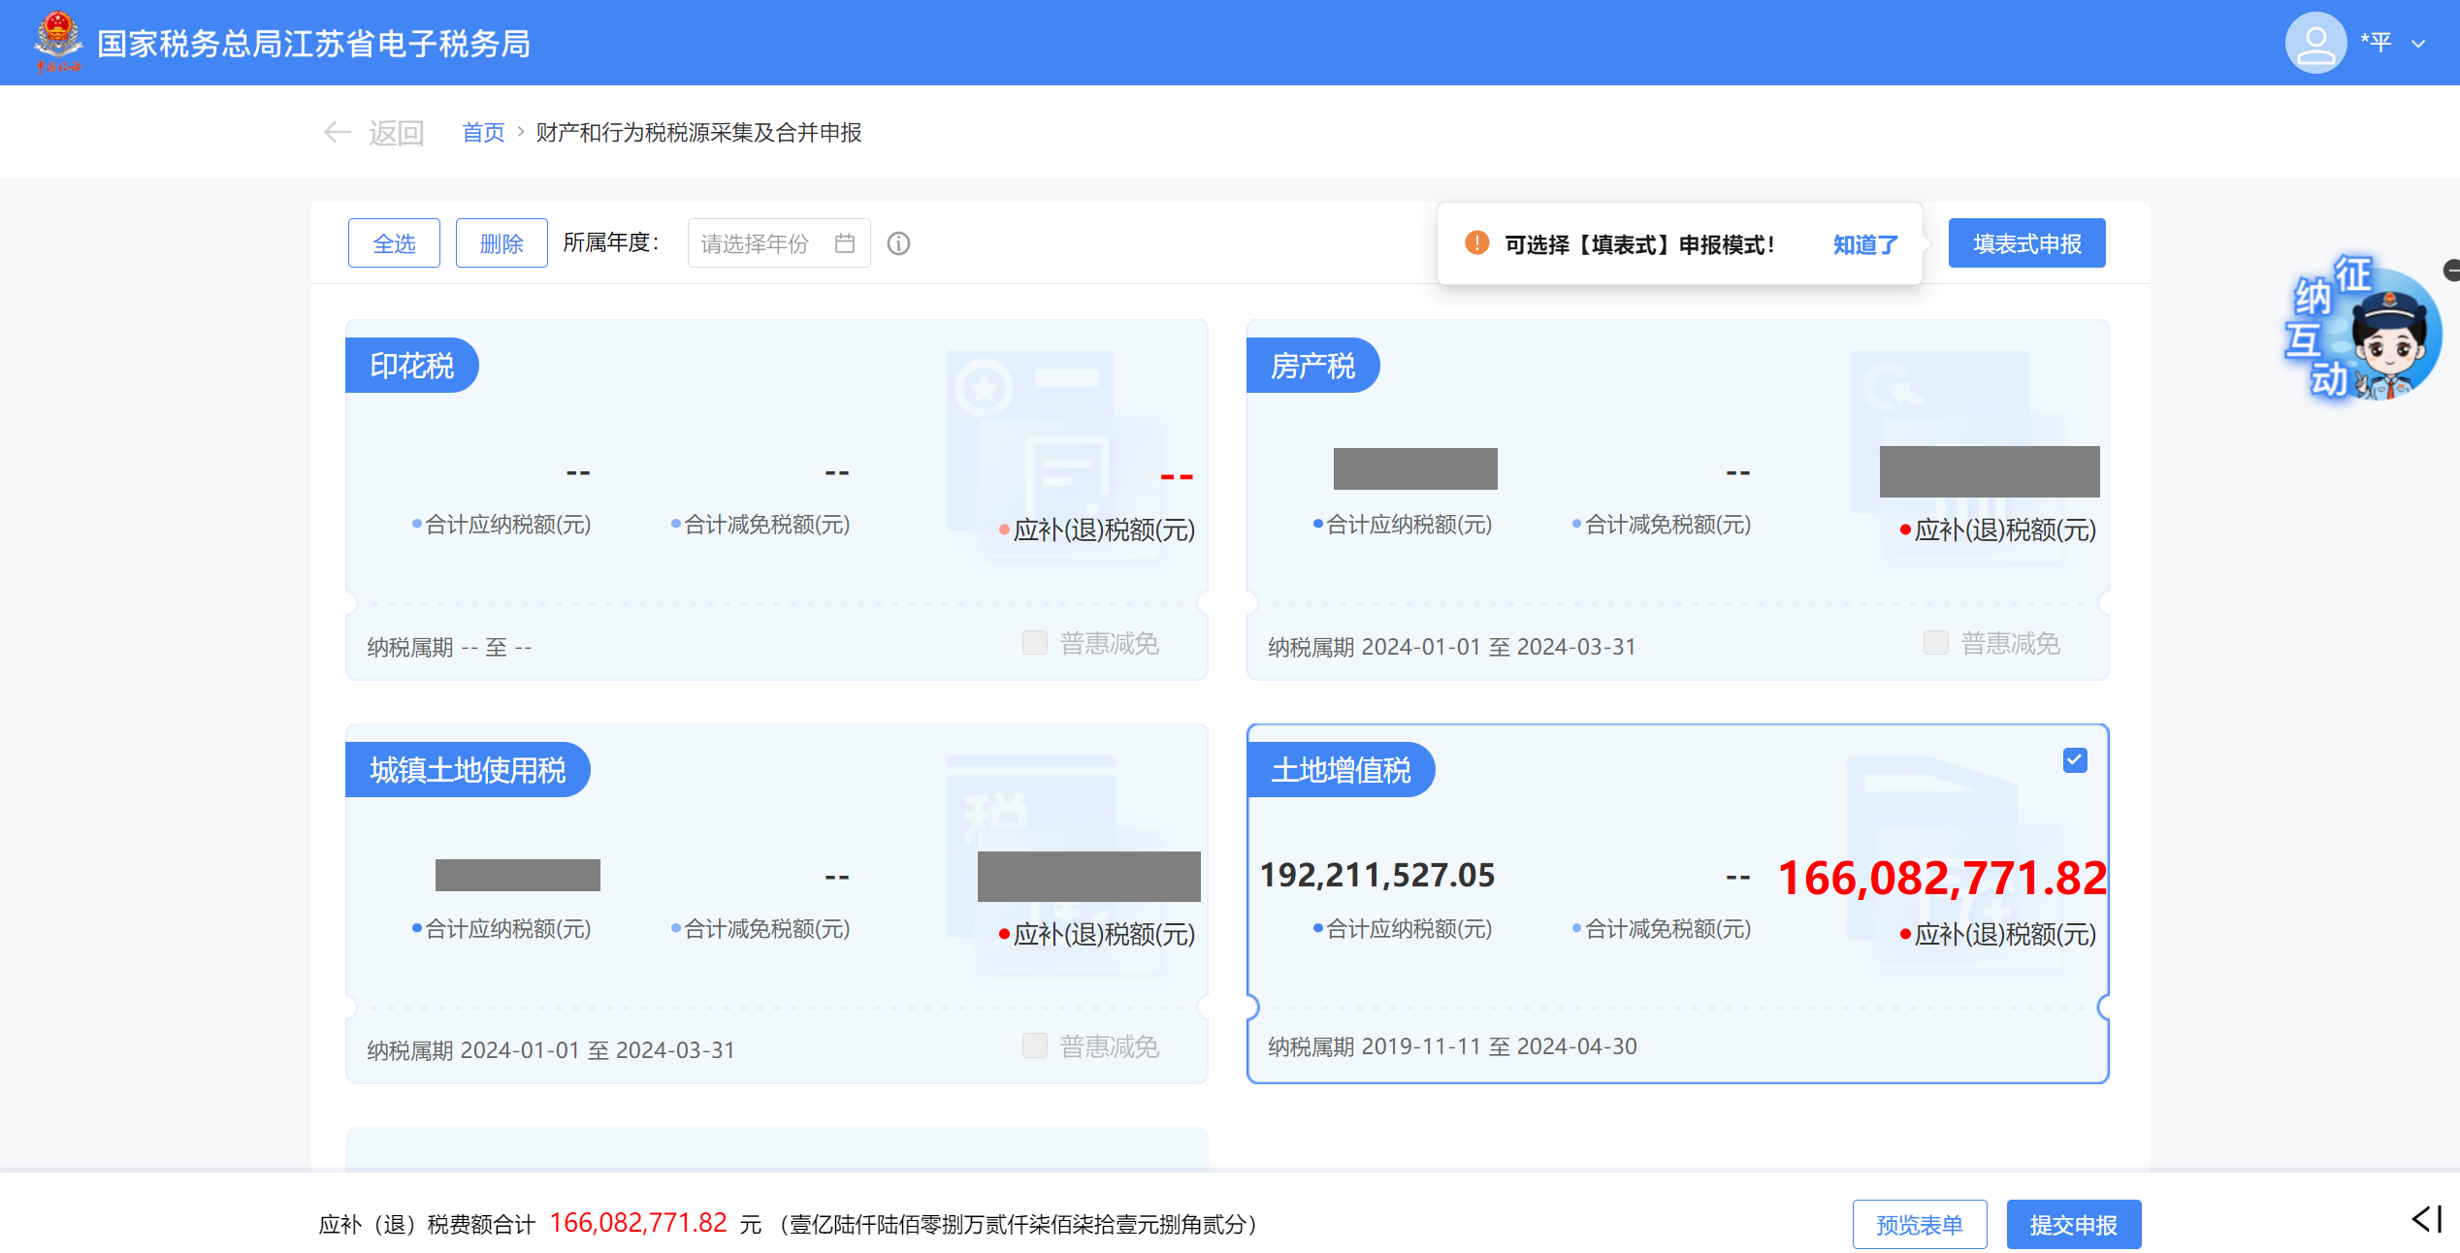Viewport: 2460px width, 1253px height.
Task: Expand the user account dropdown arrow
Action: [x=2418, y=44]
